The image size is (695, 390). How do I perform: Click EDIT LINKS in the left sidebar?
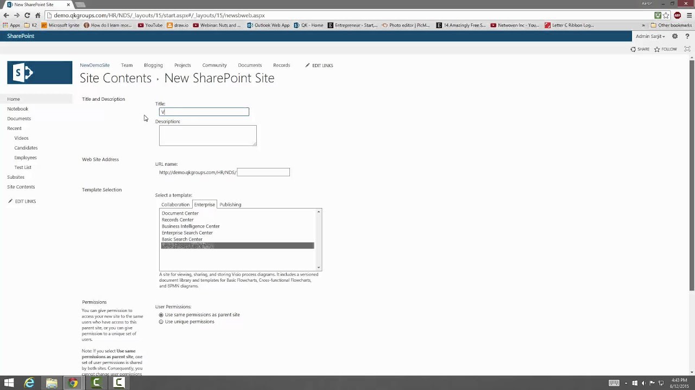pyautogui.click(x=22, y=201)
